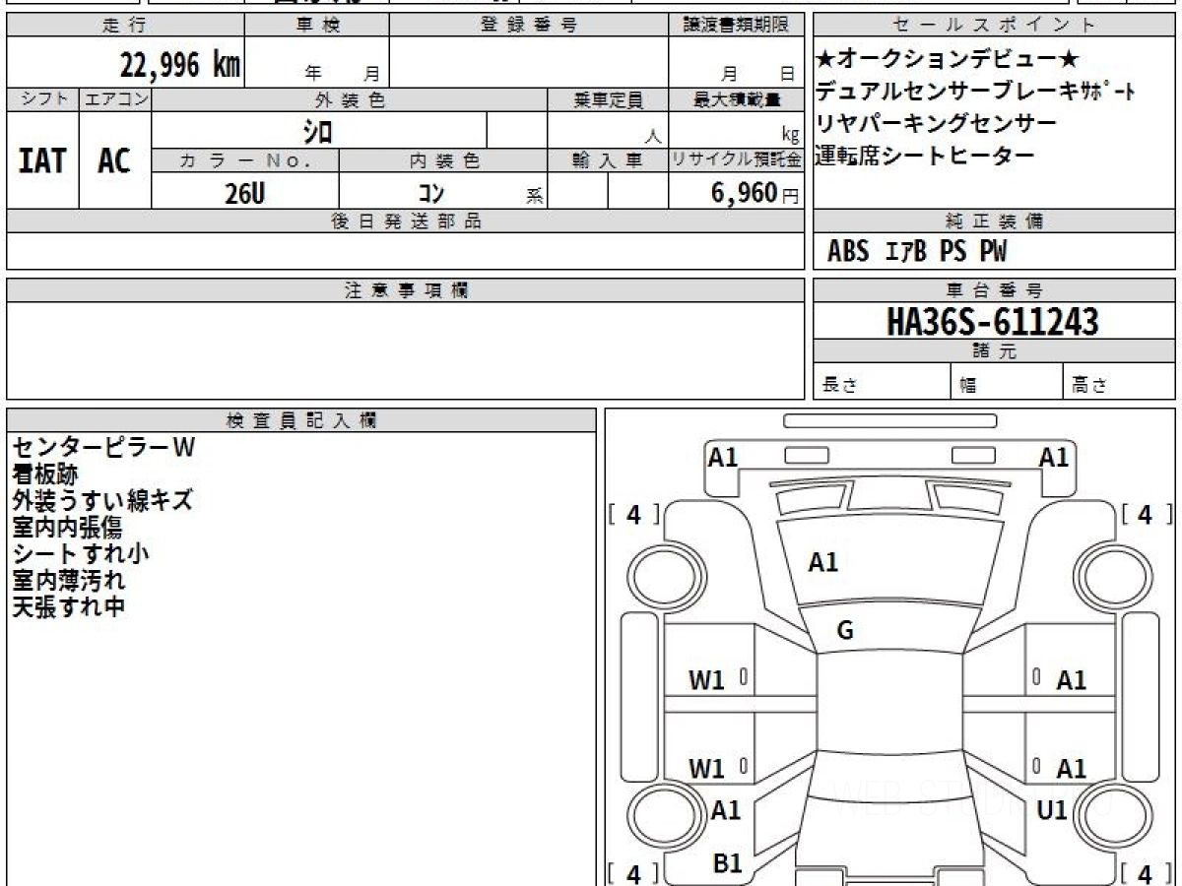Viewport: 1182px width, 886px height.
Task: Click the エアコン label
Action: [x=115, y=99]
